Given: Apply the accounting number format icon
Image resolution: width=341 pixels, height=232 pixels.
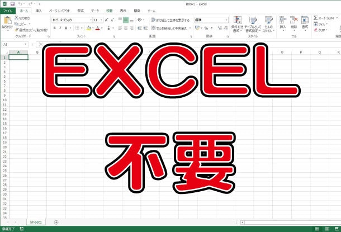Looking at the screenshot, I should coord(197,28).
